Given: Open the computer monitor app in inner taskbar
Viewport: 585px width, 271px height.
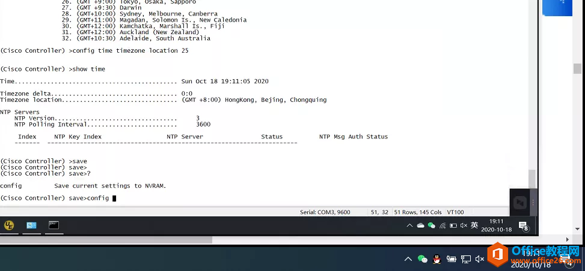Looking at the screenshot, I should [x=31, y=225].
